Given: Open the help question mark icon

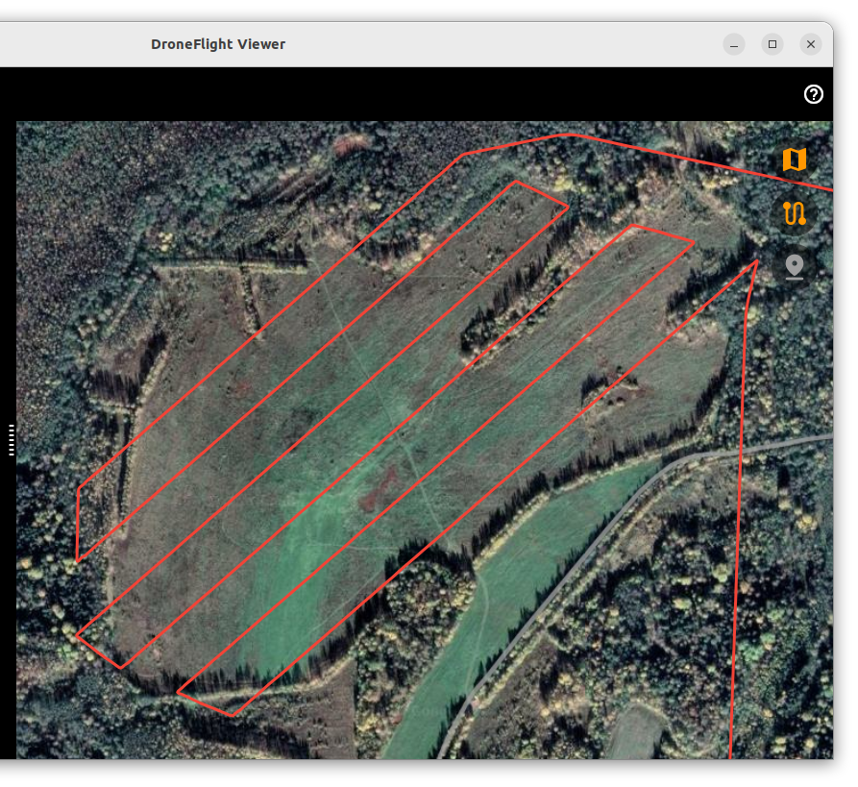Looking at the screenshot, I should [x=814, y=94].
